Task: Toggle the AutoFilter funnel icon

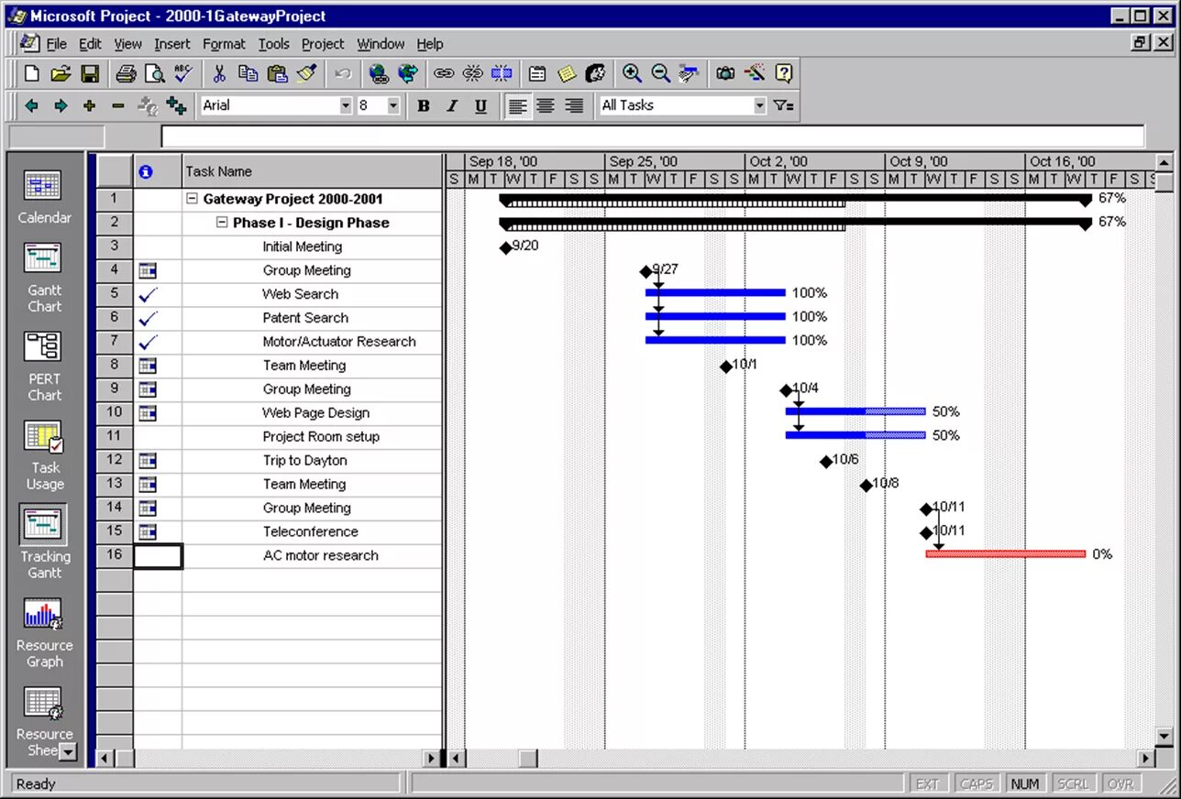Action: click(x=783, y=106)
